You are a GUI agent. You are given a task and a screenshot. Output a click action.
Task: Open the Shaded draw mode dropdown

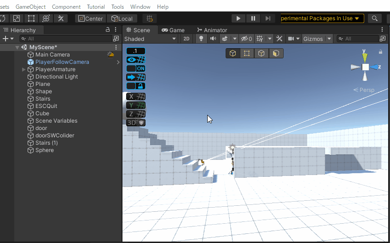pyautogui.click(x=150, y=39)
